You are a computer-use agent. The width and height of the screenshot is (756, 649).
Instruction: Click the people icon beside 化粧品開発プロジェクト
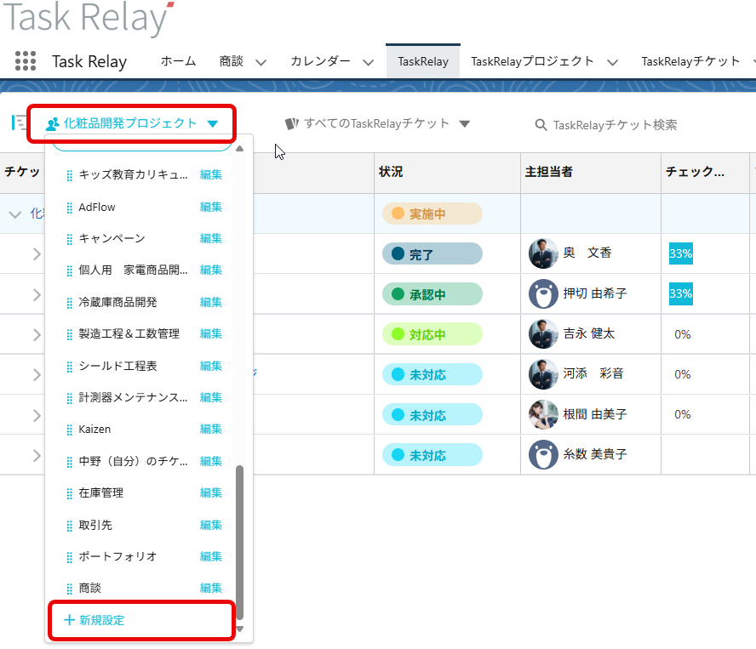point(52,124)
